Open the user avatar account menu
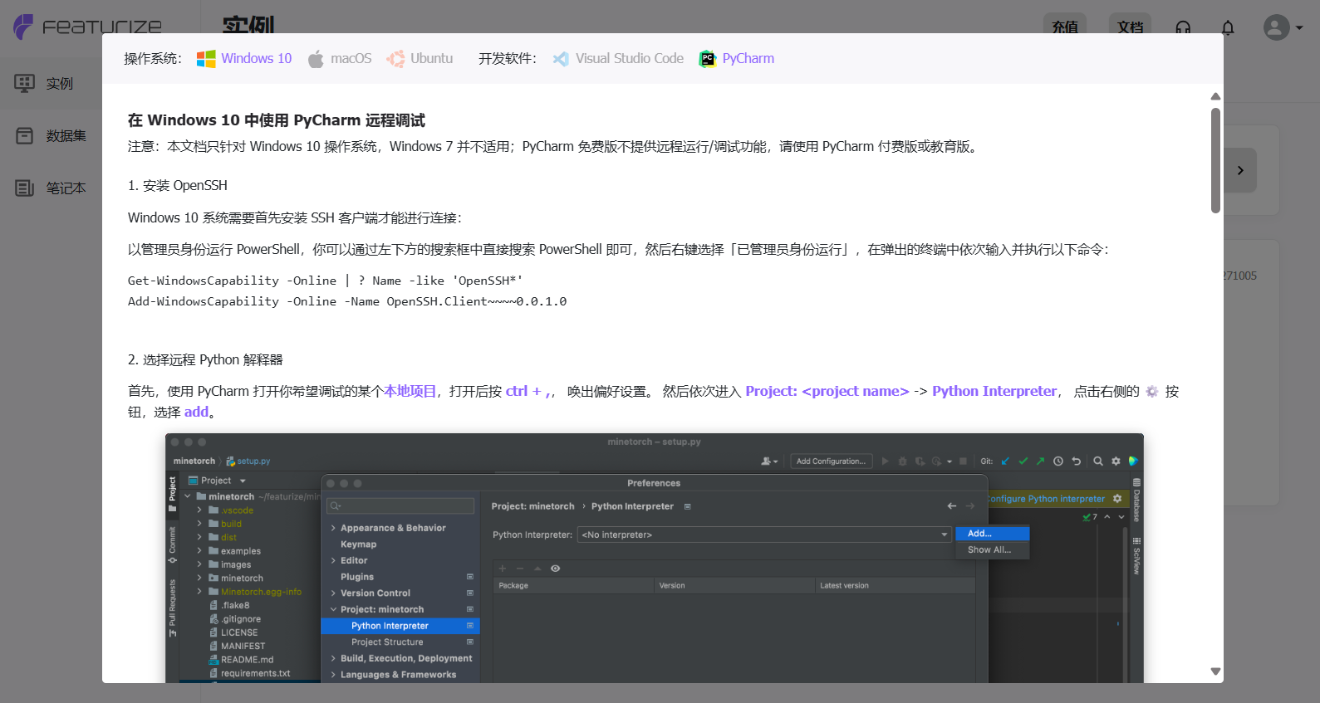 point(1283,27)
